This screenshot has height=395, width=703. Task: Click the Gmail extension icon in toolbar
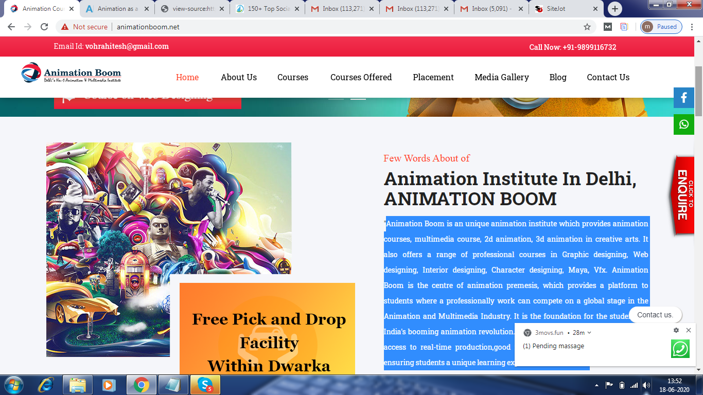[x=608, y=27]
